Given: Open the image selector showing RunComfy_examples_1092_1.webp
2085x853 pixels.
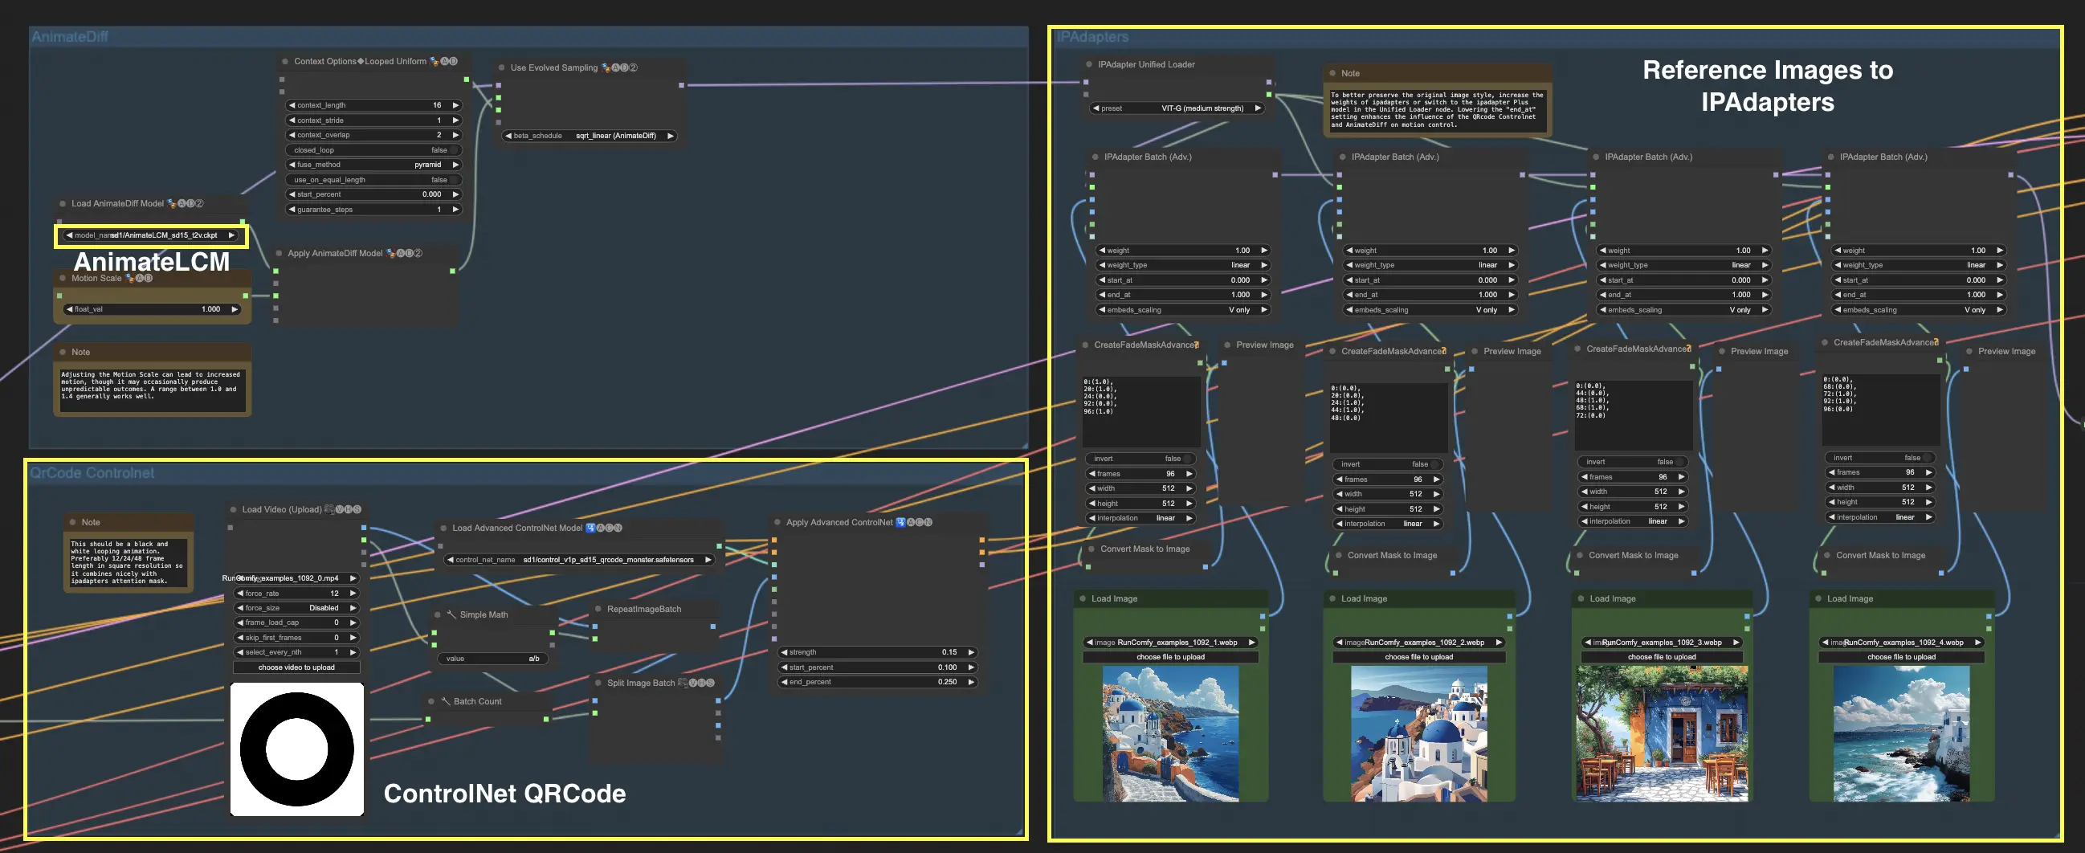Looking at the screenshot, I should pos(1170,643).
